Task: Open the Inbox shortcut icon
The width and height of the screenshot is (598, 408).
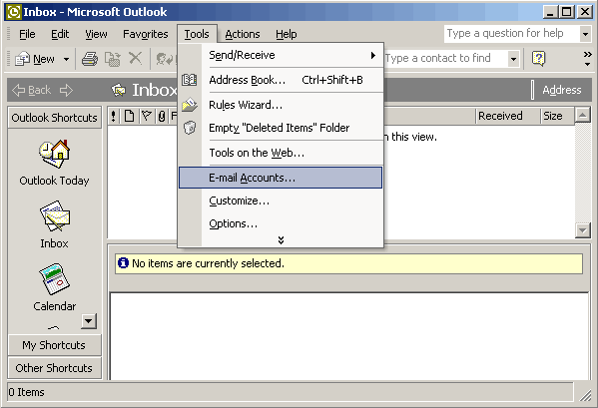Action: pyautogui.click(x=55, y=216)
